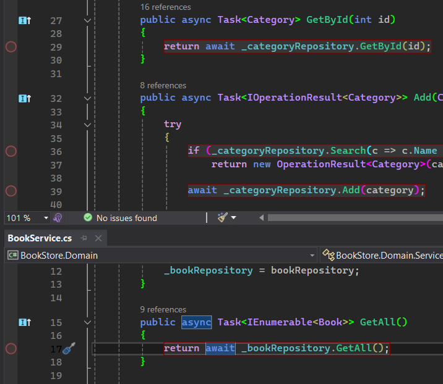Image resolution: width=443 pixels, height=384 pixels.
Task: Toggle the breakpoint on line 29
Action: 11,47
